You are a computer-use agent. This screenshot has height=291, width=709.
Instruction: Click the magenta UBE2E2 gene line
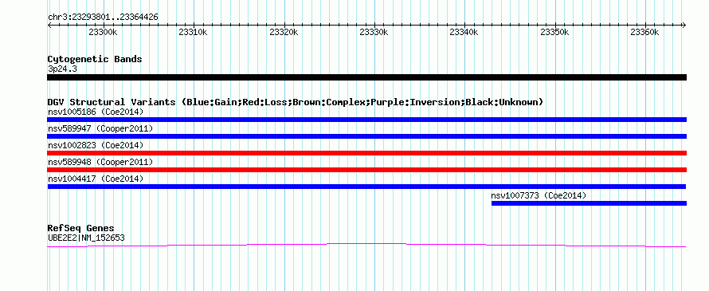(366, 245)
